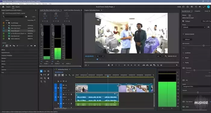Toggle the Mute switch in Essential Sound
Screen dimensions: 211x113
(x=184, y=107)
